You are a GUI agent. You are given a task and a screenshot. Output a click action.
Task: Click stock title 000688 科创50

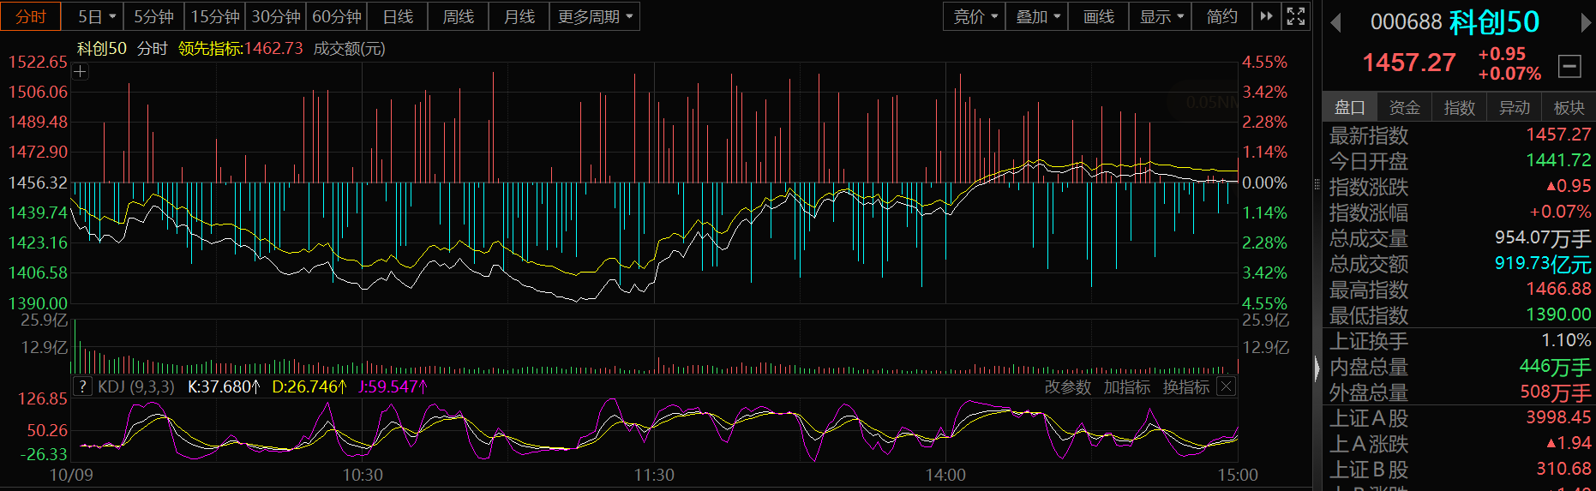tap(1455, 21)
